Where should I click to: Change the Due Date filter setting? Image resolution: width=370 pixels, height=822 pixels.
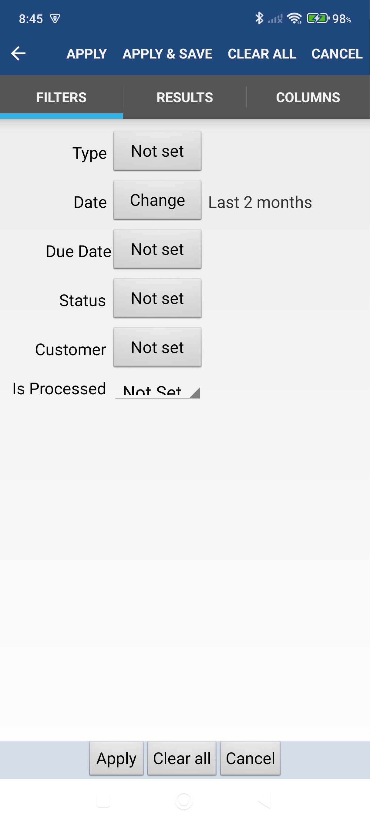pos(157,249)
